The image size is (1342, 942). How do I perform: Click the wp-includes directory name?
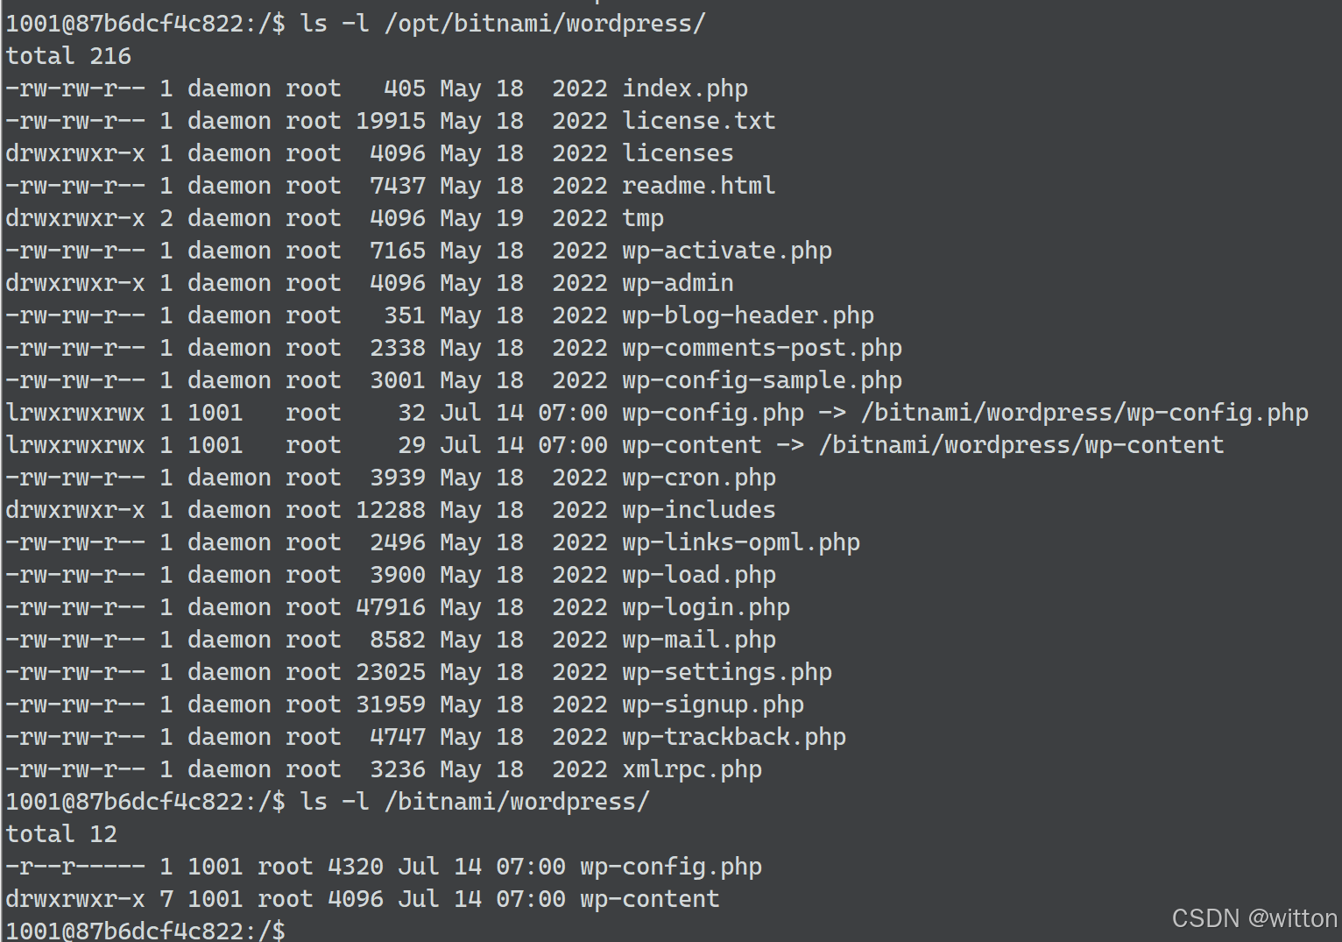tap(698, 510)
